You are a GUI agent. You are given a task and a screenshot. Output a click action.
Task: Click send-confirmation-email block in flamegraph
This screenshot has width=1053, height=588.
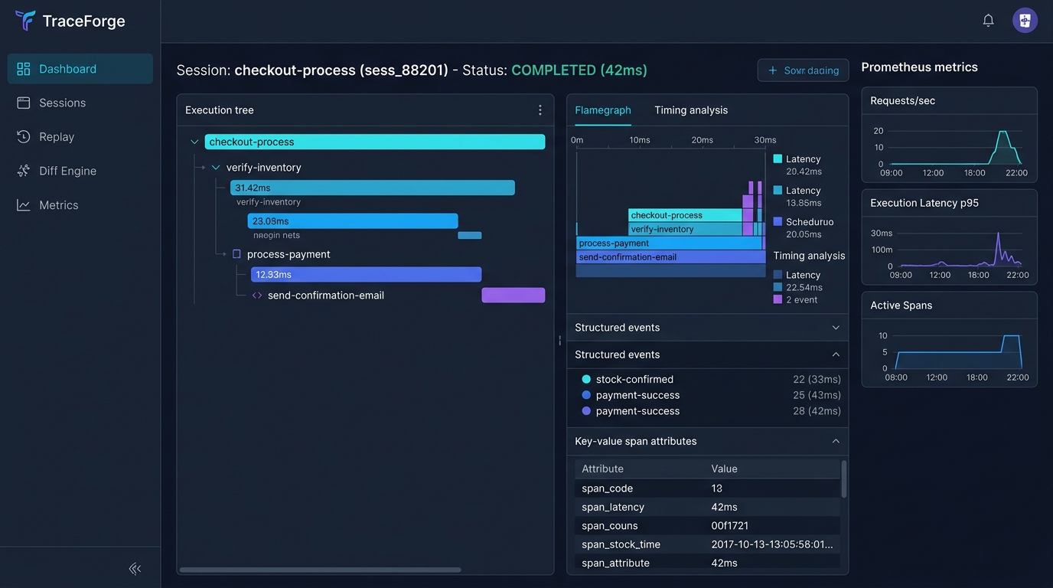(x=670, y=257)
